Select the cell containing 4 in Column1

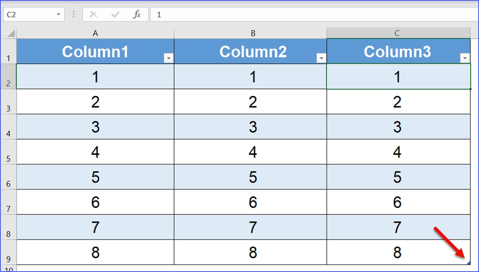point(95,152)
